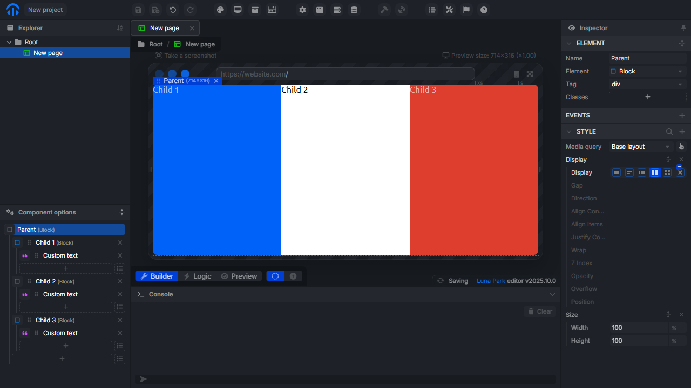Click the flag icon near the help icon

pos(466,10)
